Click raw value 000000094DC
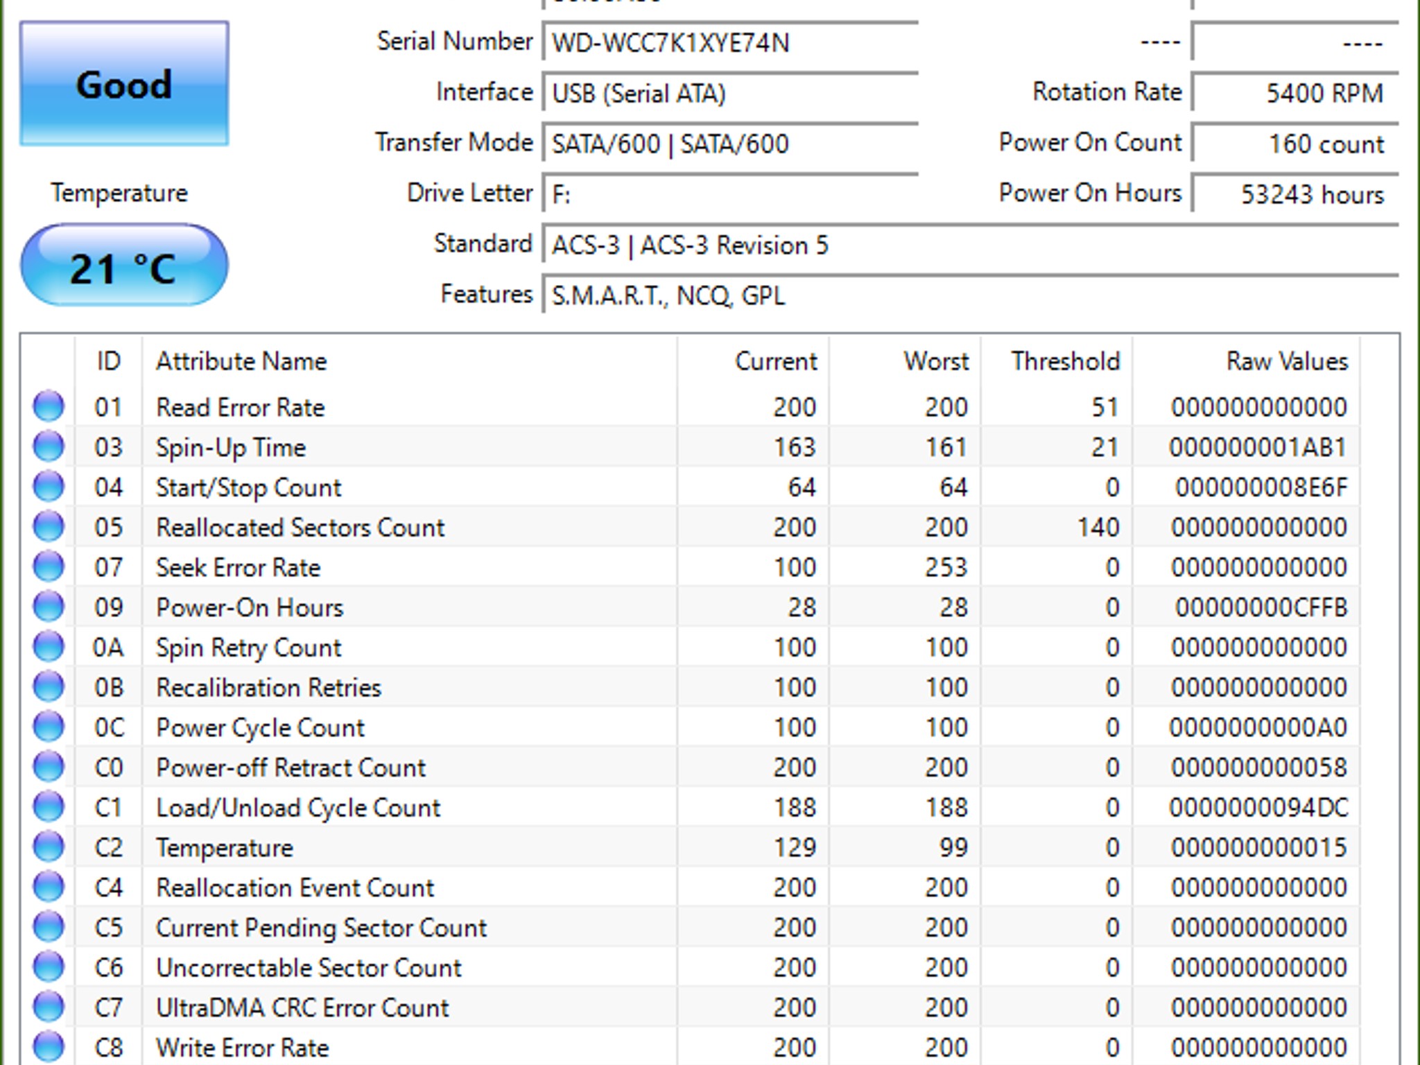The image size is (1420, 1065). coord(1258,808)
